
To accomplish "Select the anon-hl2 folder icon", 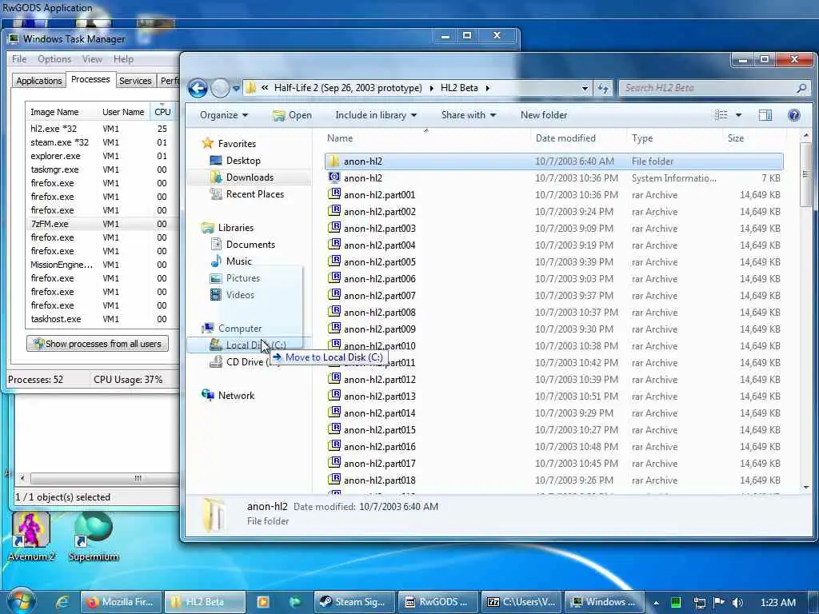I will pyautogui.click(x=334, y=161).
